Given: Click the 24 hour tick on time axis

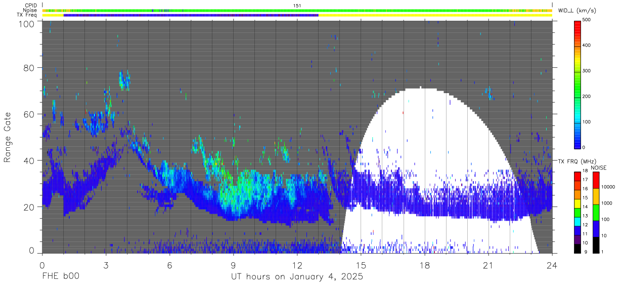Looking at the screenshot, I should tap(552, 265).
